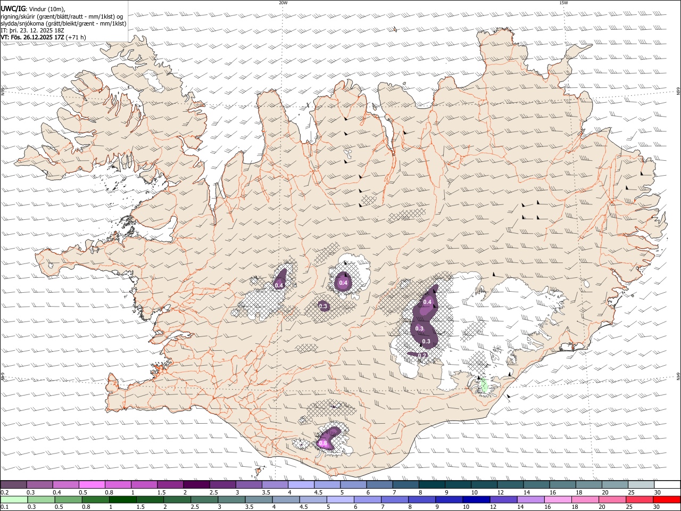Select the red 25 swatch in lower scale
This screenshot has height=511, width=681.
(640, 499)
